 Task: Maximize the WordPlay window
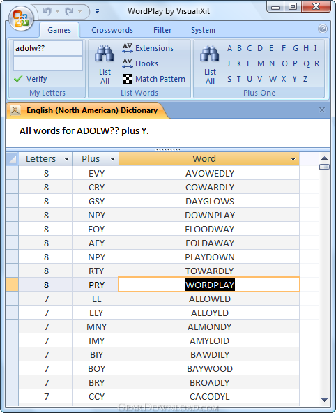click(x=293, y=6)
